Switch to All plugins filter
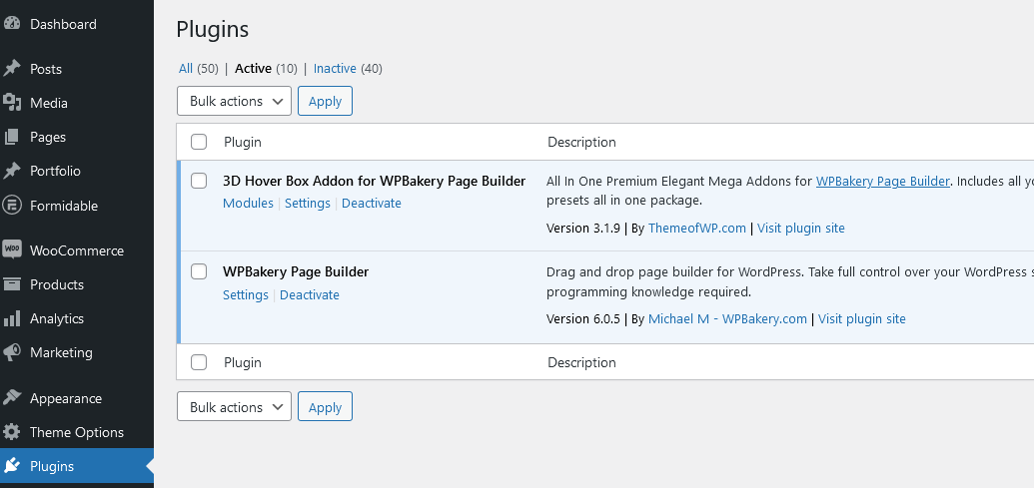The width and height of the screenshot is (1034, 488). click(185, 69)
